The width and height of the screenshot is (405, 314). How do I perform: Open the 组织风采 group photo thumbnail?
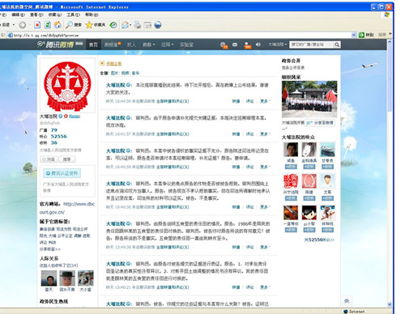click(309, 100)
